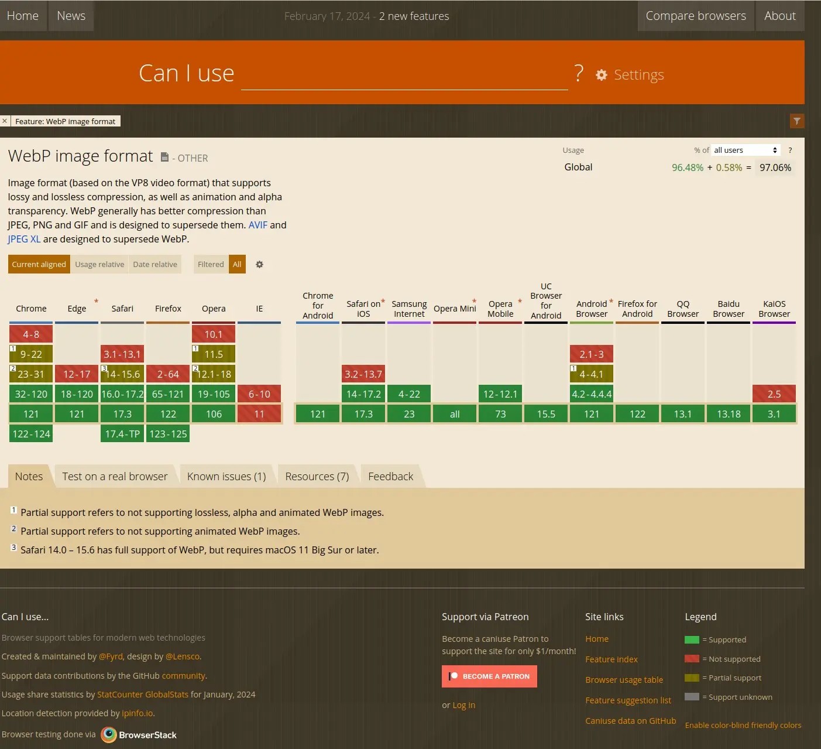The width and height of the screenshot is (821, 749).
Task: Open the @Fyrd link
Action: click(111, 656)
